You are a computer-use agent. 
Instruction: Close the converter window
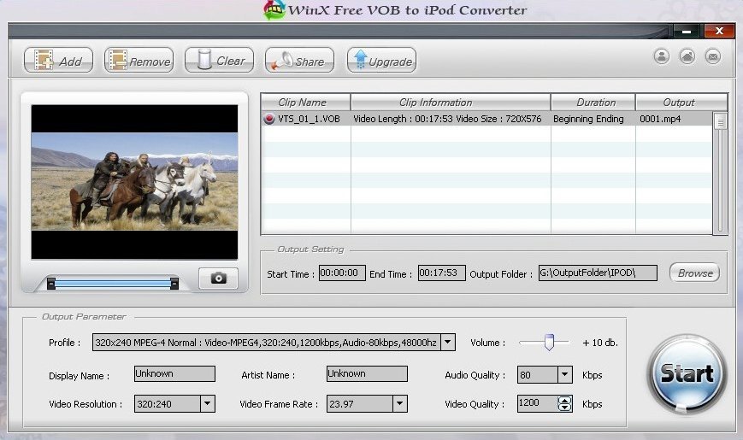click(x=719, y=32)
